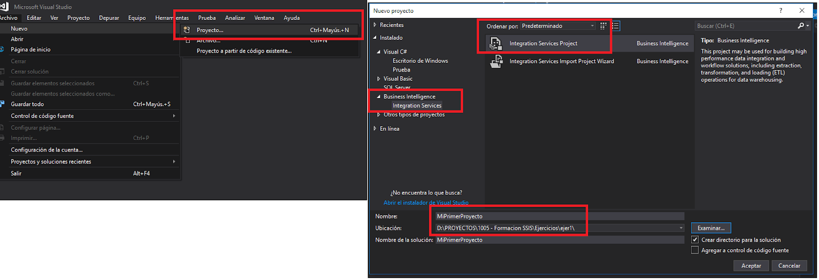Open the Ver menu
The image size is (819, 280).
(x=54, y=18)
